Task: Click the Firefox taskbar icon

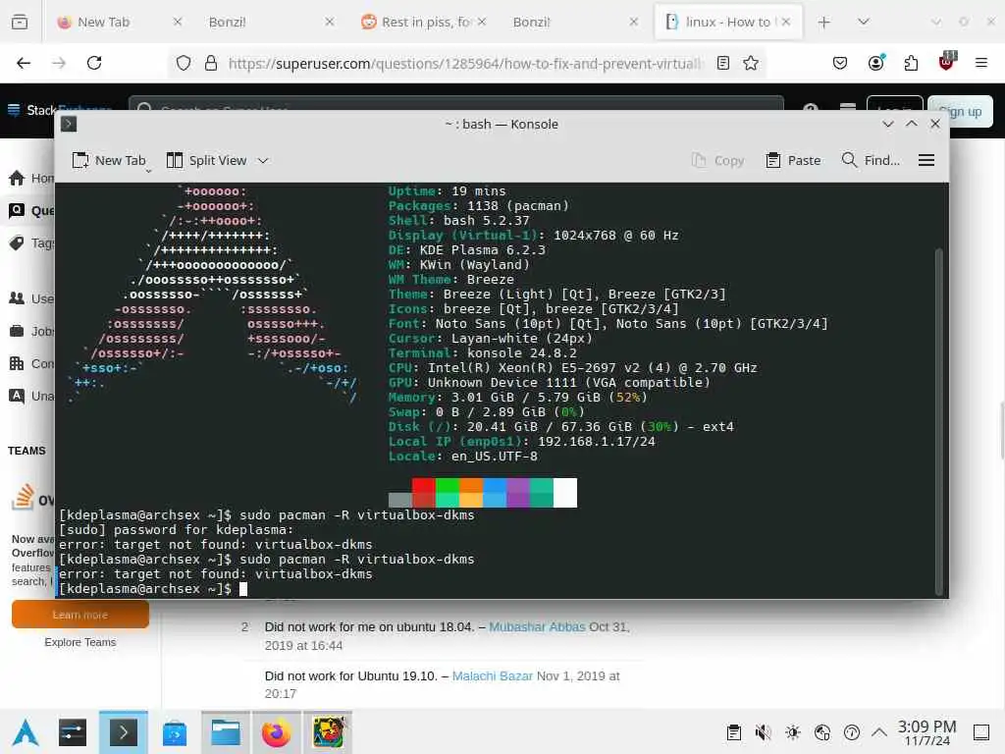Action: pos(276,732)
